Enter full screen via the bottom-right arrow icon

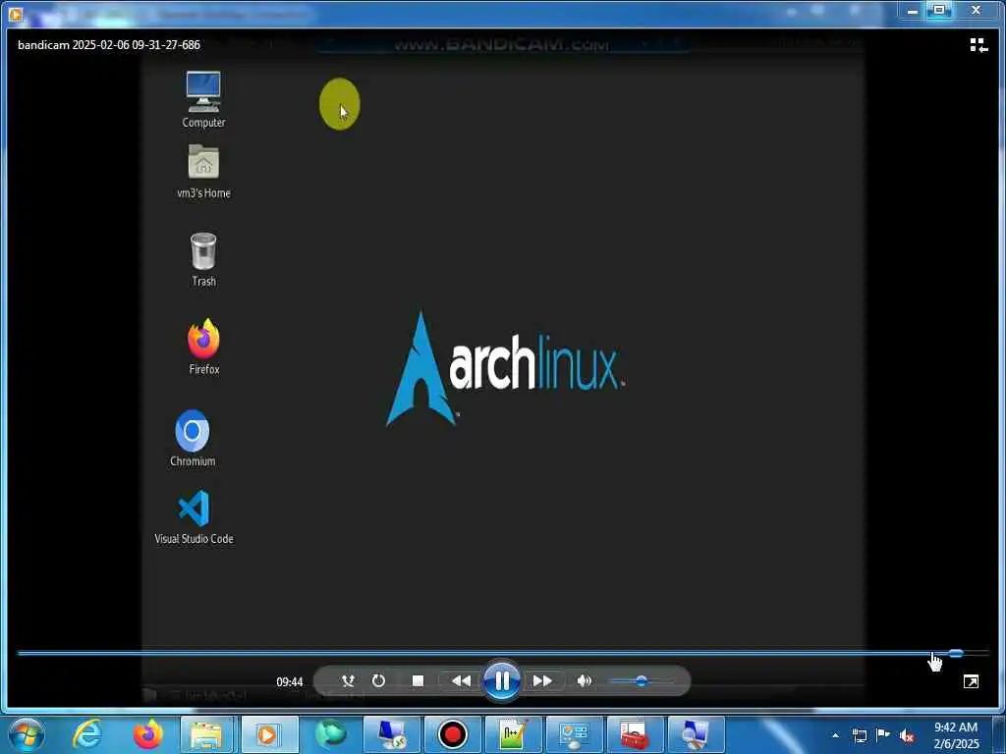tap(971, 681)
